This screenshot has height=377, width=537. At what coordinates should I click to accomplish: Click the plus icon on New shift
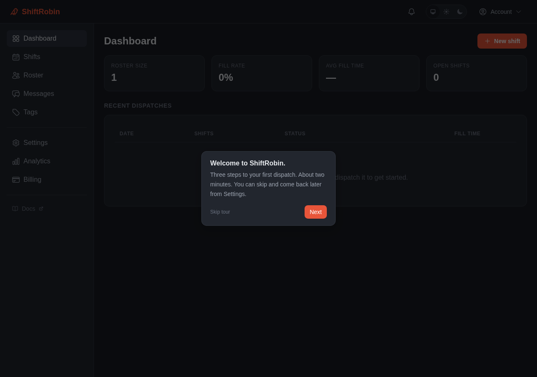point(487,41)
